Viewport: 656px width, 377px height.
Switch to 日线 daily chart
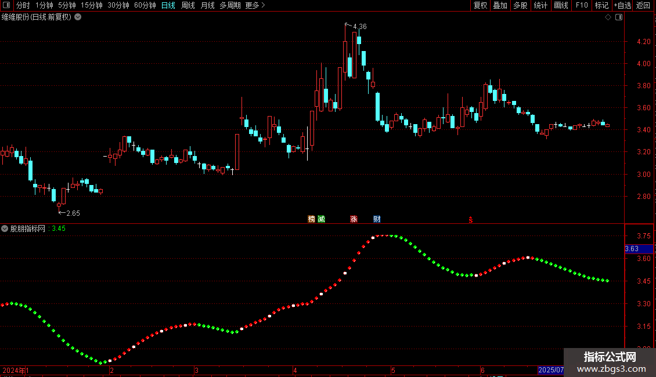point(168,5)
